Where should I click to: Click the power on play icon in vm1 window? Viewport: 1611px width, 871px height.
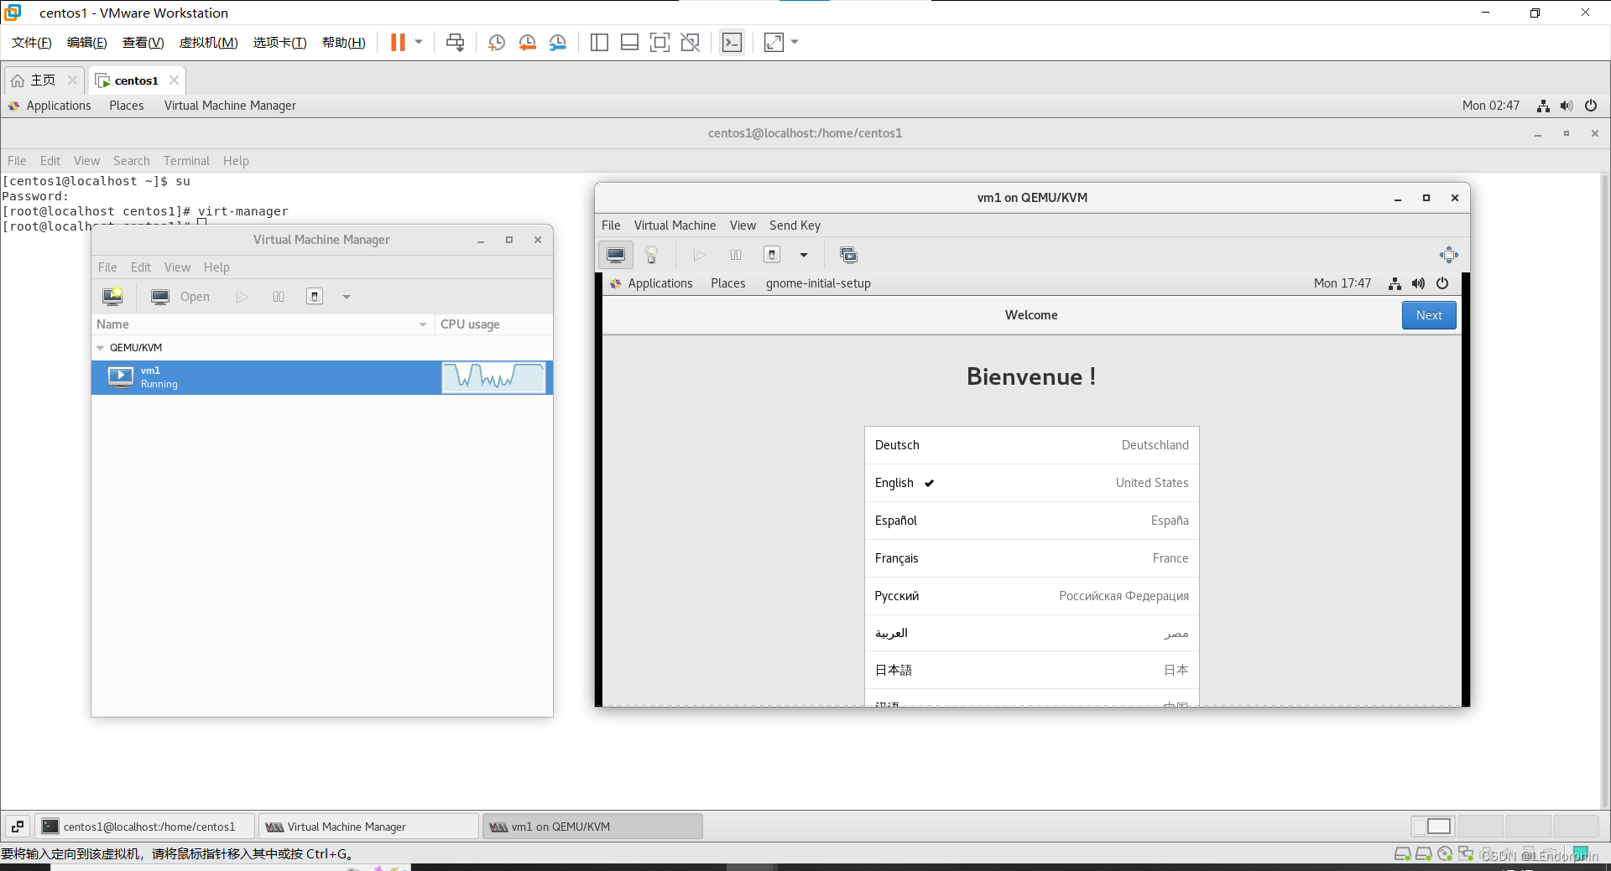click(699, 255)
